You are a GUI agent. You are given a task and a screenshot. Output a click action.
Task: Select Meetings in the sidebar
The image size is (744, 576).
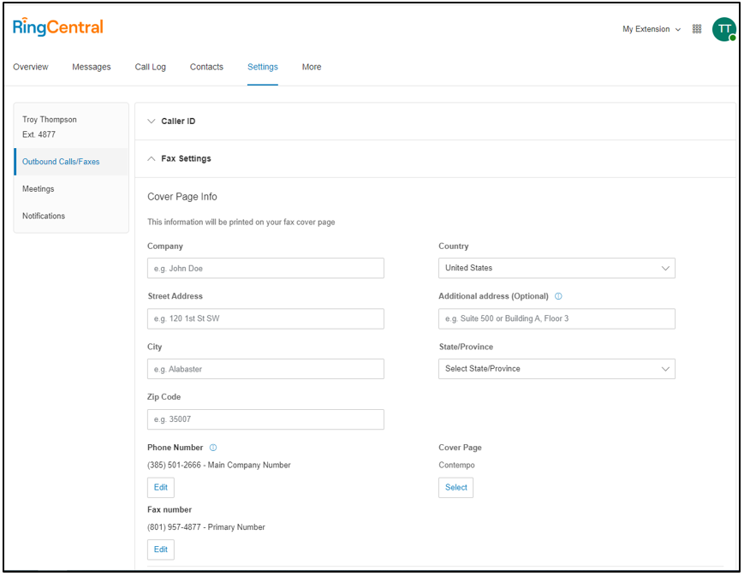39,189
